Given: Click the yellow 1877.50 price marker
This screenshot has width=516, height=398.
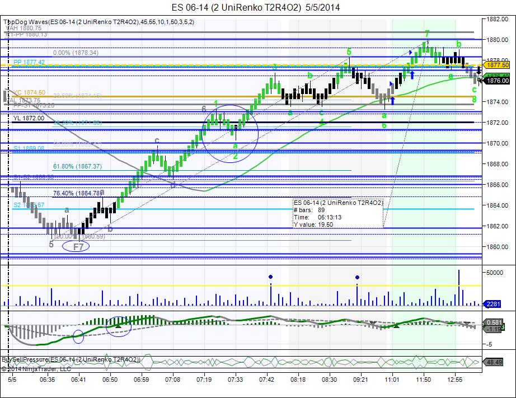Looking at the screenshot, I should [498, 65].
